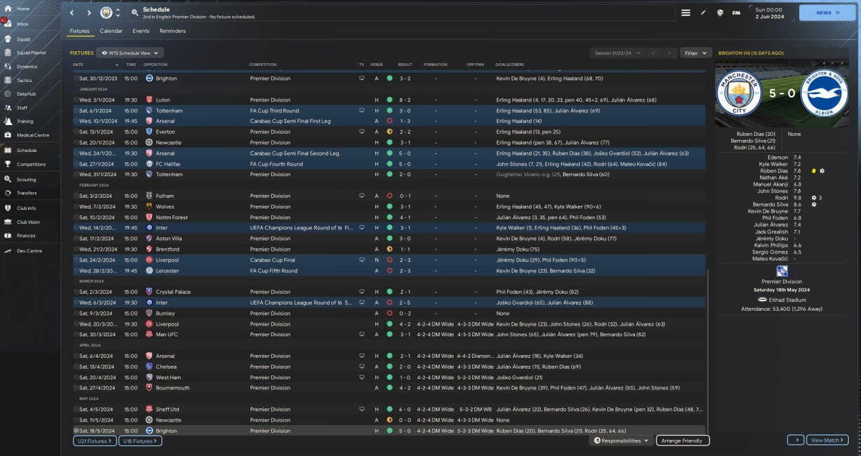The height and width of the screenshot is (456, 861).
Task: Toggle reminder circle for Newcastle 11/5/2024 fixture
Action: click(x=76, y=420)
